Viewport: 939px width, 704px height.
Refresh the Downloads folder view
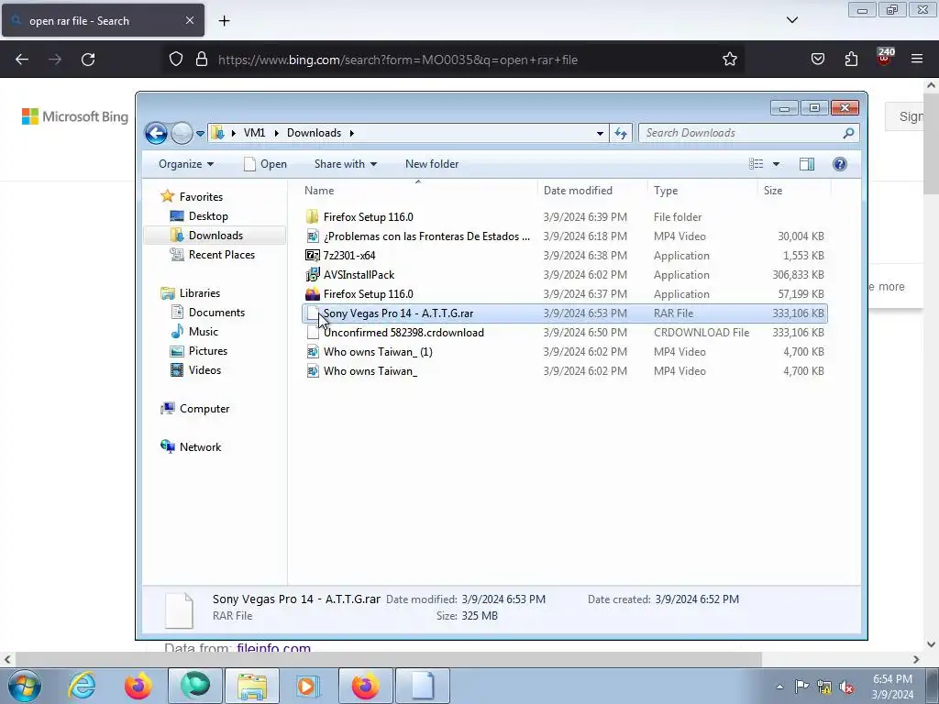point(621,133)
